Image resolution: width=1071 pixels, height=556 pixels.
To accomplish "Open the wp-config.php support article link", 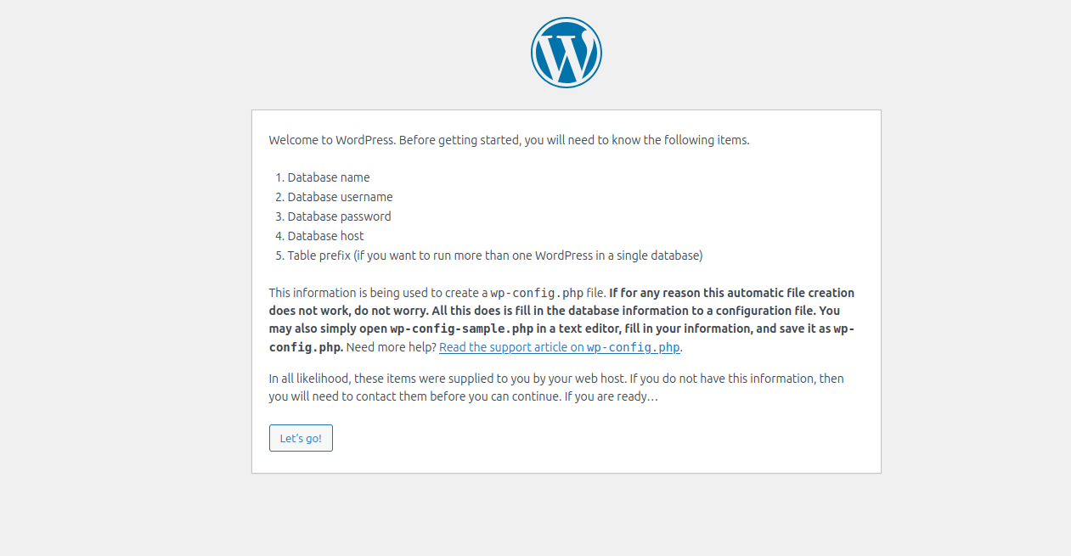I will pyautogui.click(x=560, y=347).
